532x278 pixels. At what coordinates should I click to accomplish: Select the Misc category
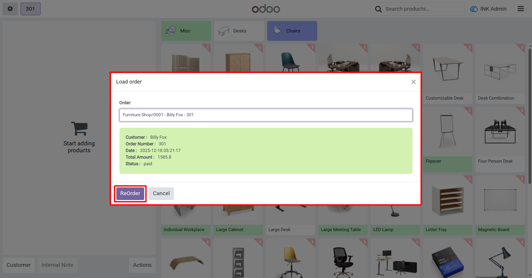point(186,31)
